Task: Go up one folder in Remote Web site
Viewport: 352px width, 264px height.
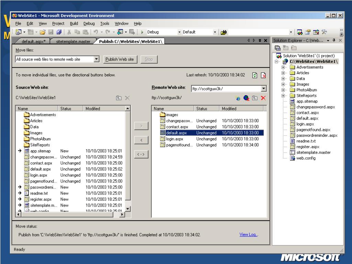Action: tap(255, 98)
